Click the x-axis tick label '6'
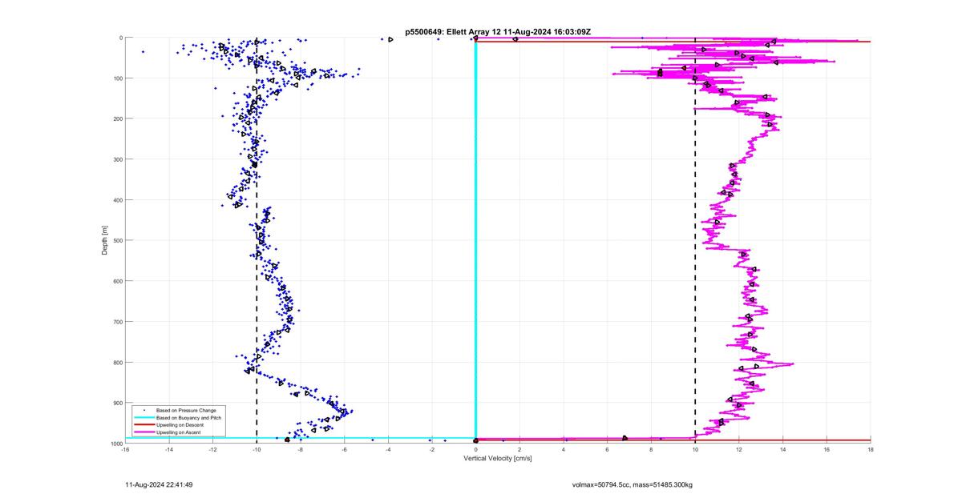 point(608,449)
